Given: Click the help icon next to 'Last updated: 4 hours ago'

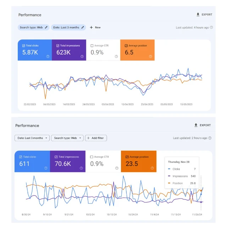Looking at the screenshot, I should pyautogui.click(x=211, y=27).
